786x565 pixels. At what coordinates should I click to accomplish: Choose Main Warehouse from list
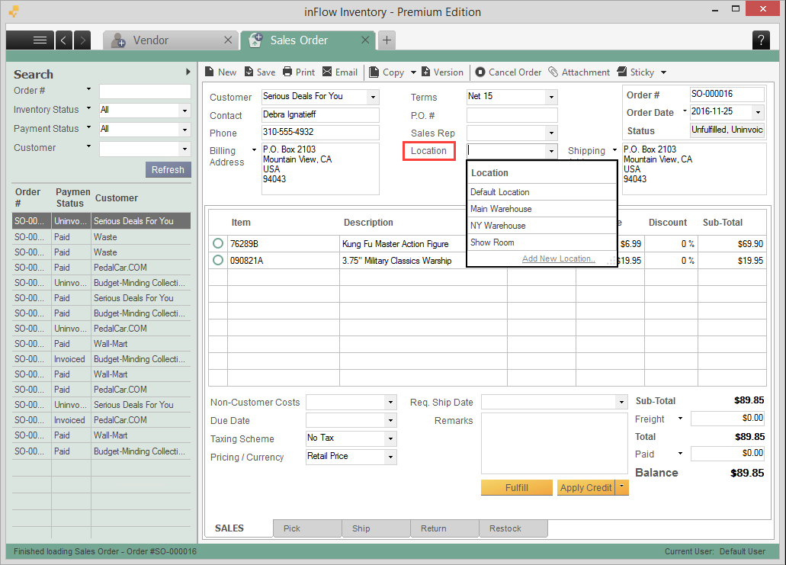[x=541, y=209]
